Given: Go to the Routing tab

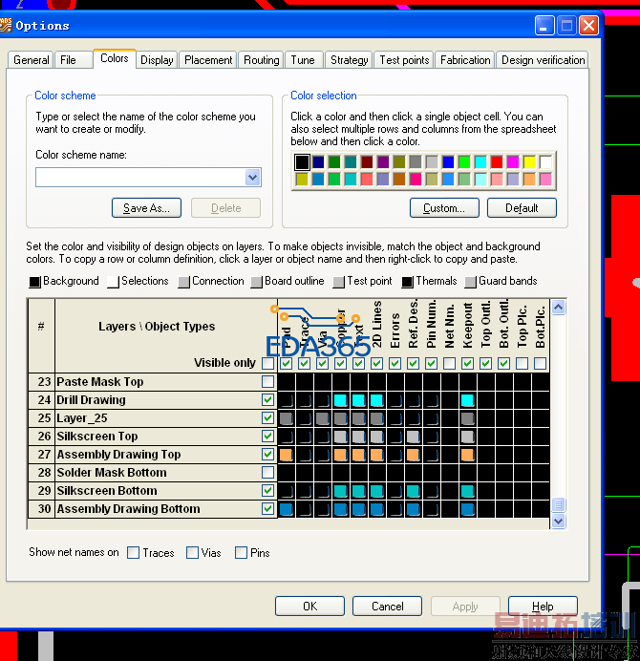Looking at the screenshot, I should click(x=261, y=60).
